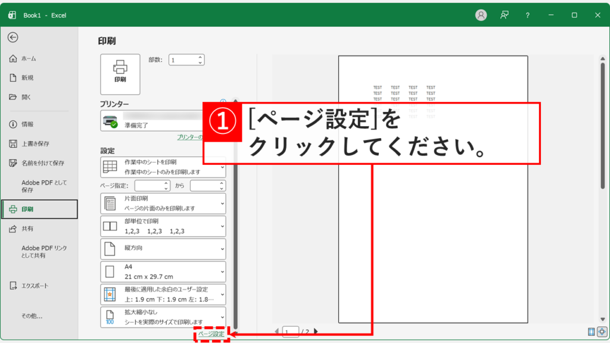Go back using the back arrow icon
Viewport: 610px width, 343px height.
coord(13,38)
